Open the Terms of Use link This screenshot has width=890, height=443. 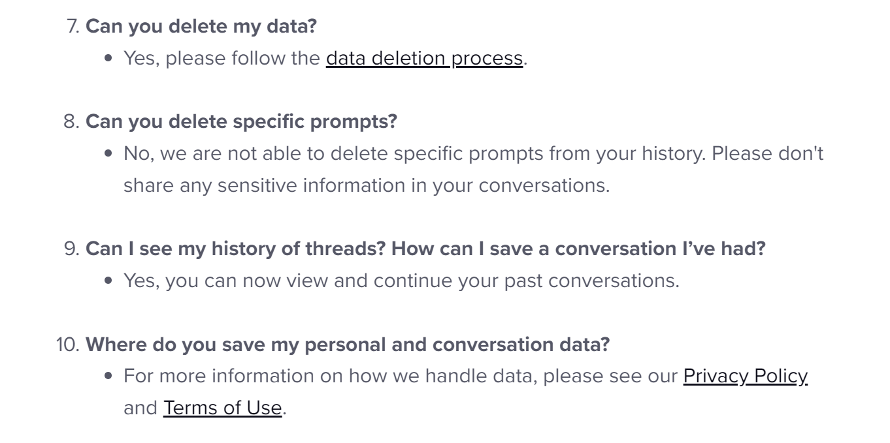222,408
